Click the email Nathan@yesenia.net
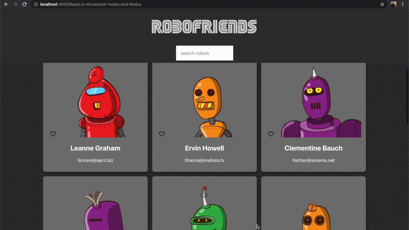409x230 pixels. coord(313,160)
